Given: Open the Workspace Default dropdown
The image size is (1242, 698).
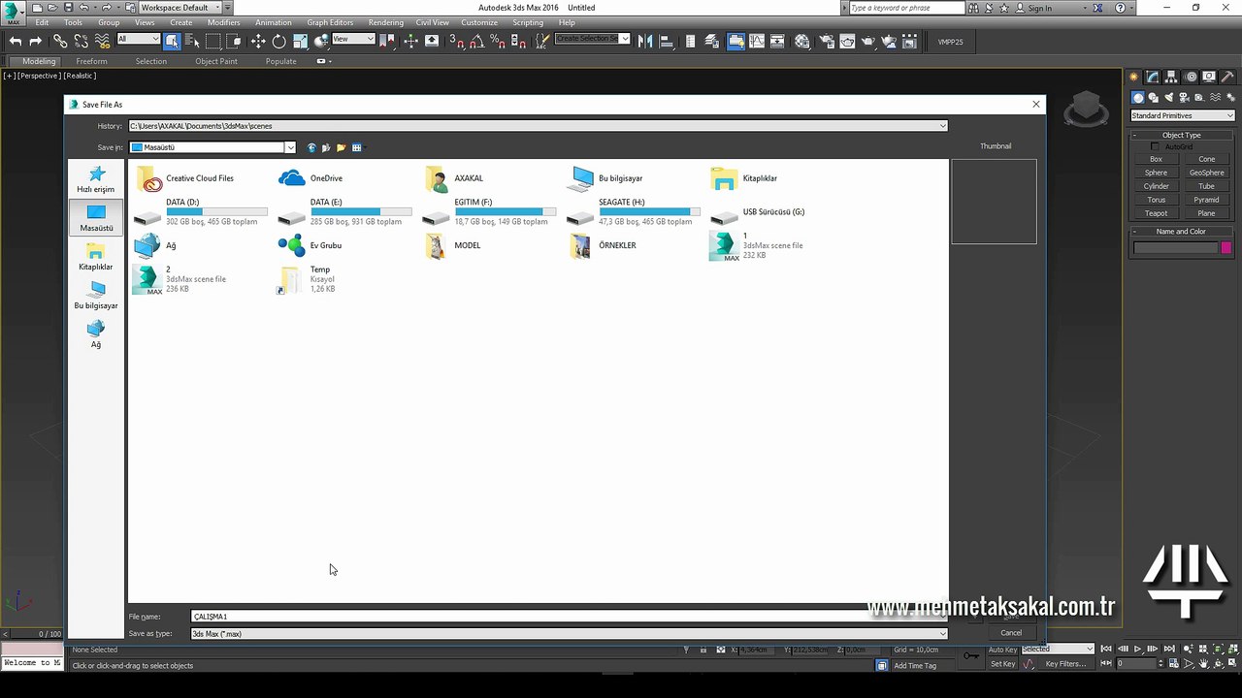Looking at the screenshot, I should tap(180, 7).
